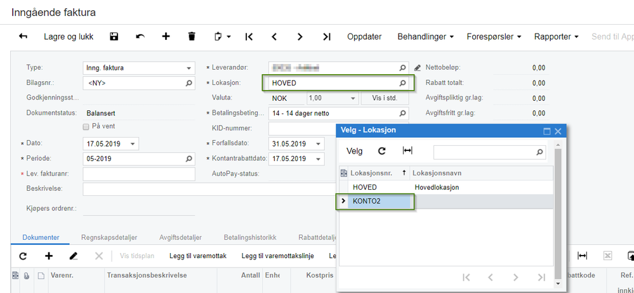Viewport: 634px width, 293px height.
Task: Delete the document with the trash icon
Action: tap(192, 36)
